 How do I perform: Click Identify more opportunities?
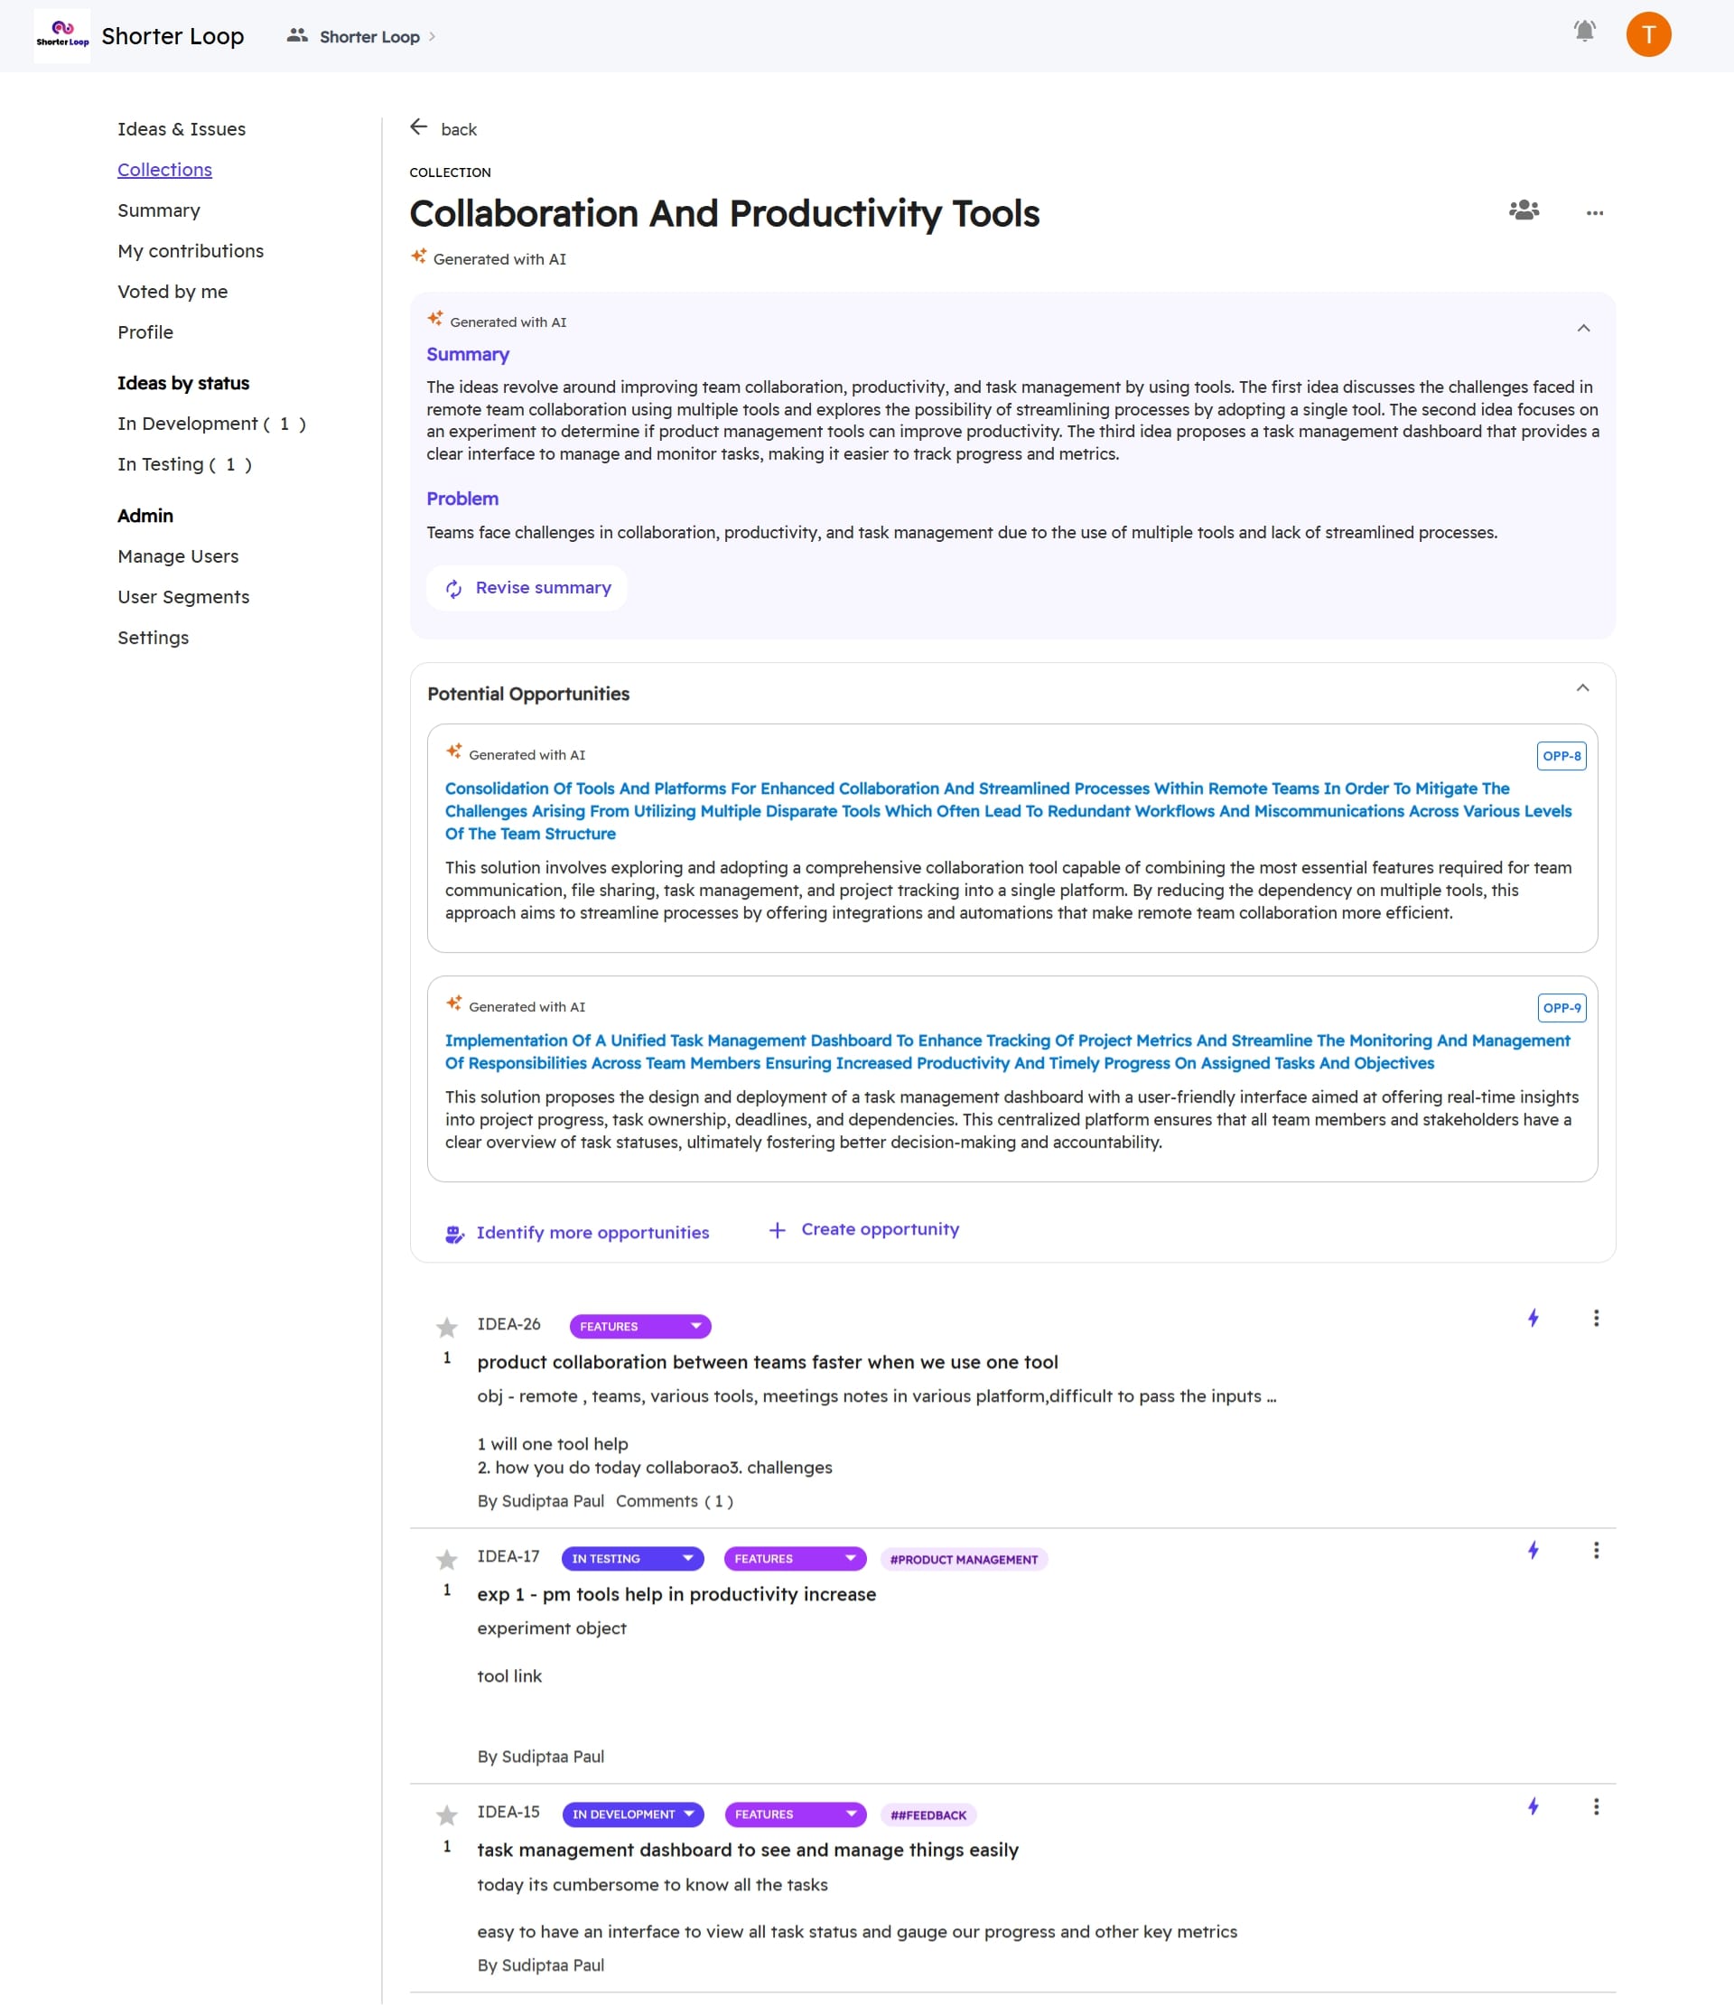[578, 1233]
